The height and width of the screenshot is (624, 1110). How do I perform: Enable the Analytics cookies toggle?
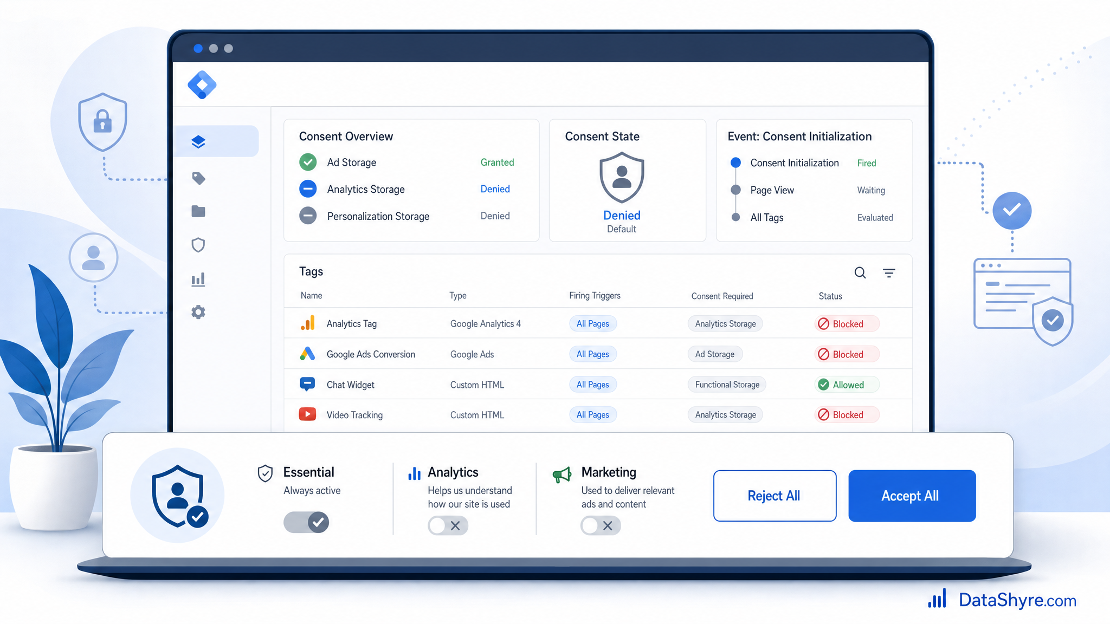(x=448, y=525)
